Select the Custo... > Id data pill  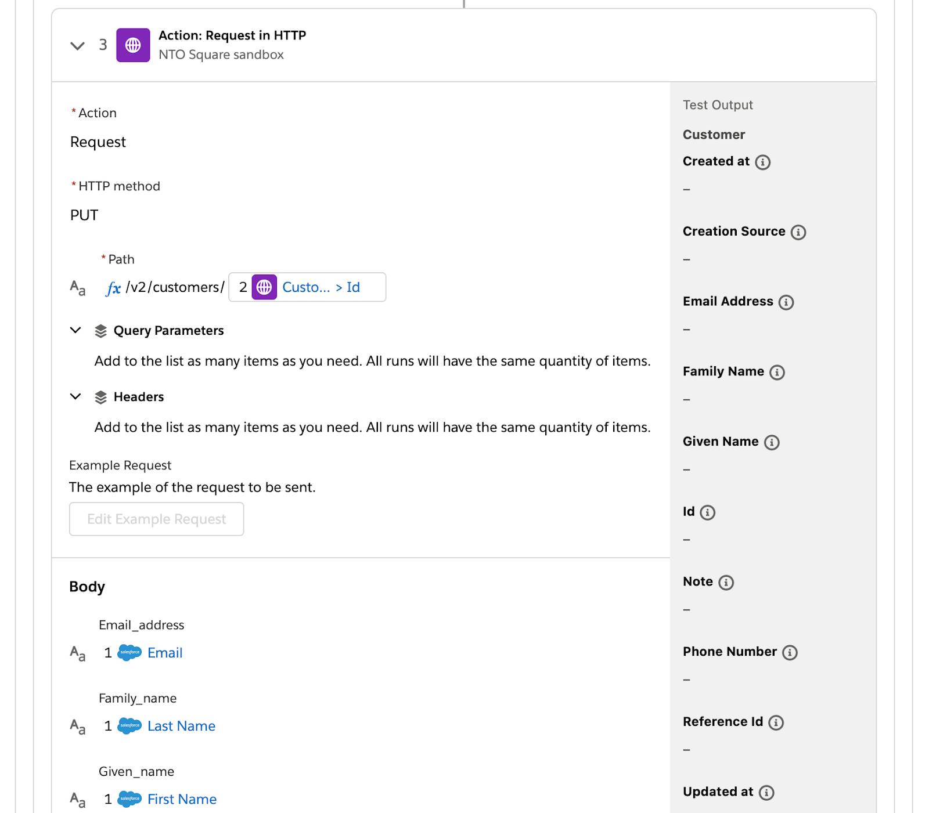pos(307,287)
